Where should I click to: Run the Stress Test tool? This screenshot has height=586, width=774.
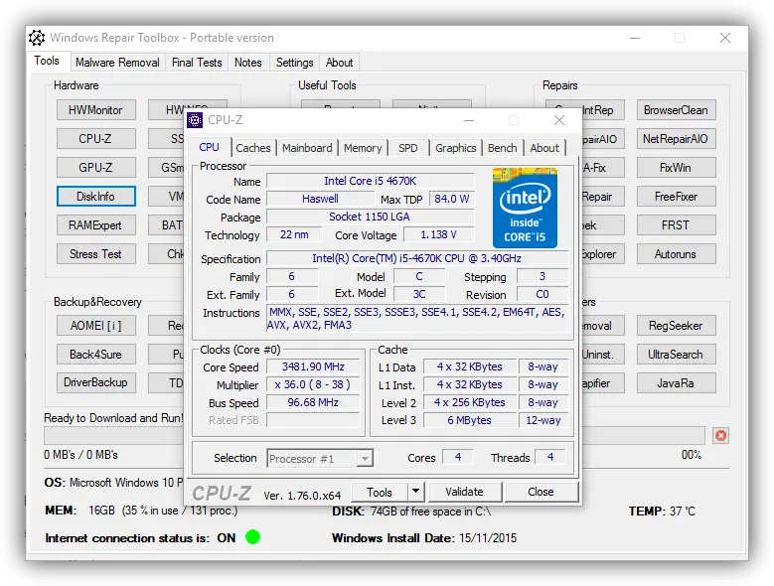[95, 254]
